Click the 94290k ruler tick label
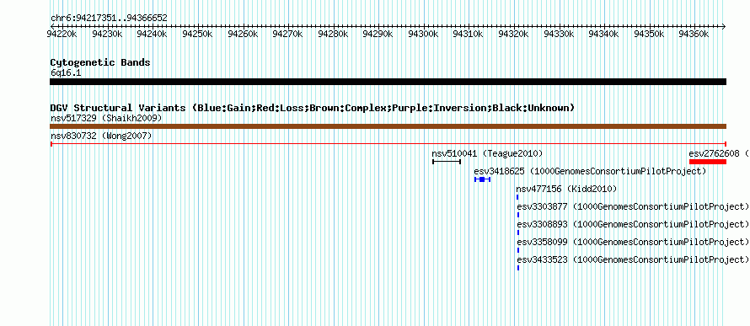Viewport: 750px width, 326px height. (x=378, y=34)
